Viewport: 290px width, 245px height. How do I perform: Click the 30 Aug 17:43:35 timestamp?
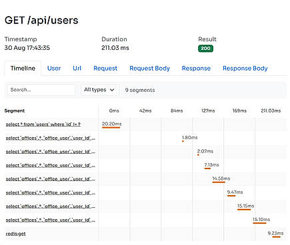(x=27, y=48)
